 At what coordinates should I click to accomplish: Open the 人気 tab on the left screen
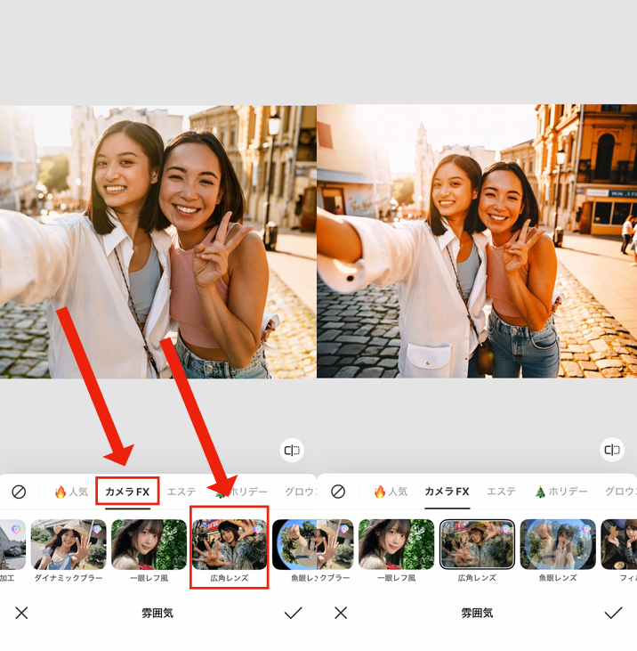(71, 492)
